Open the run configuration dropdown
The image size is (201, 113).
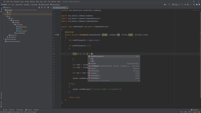tap(176, 4)
